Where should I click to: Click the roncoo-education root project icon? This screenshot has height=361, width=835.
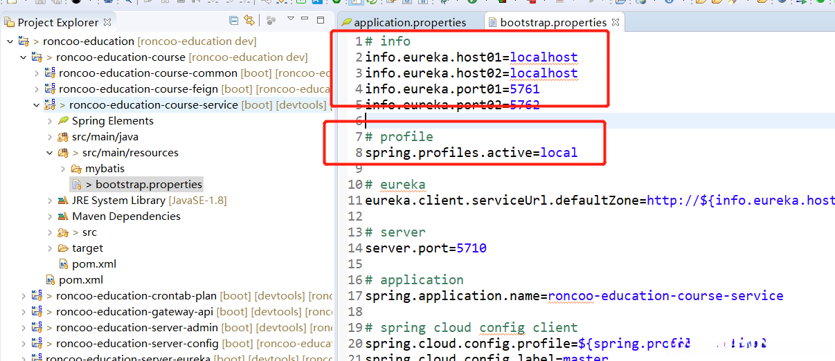(23, 41)
